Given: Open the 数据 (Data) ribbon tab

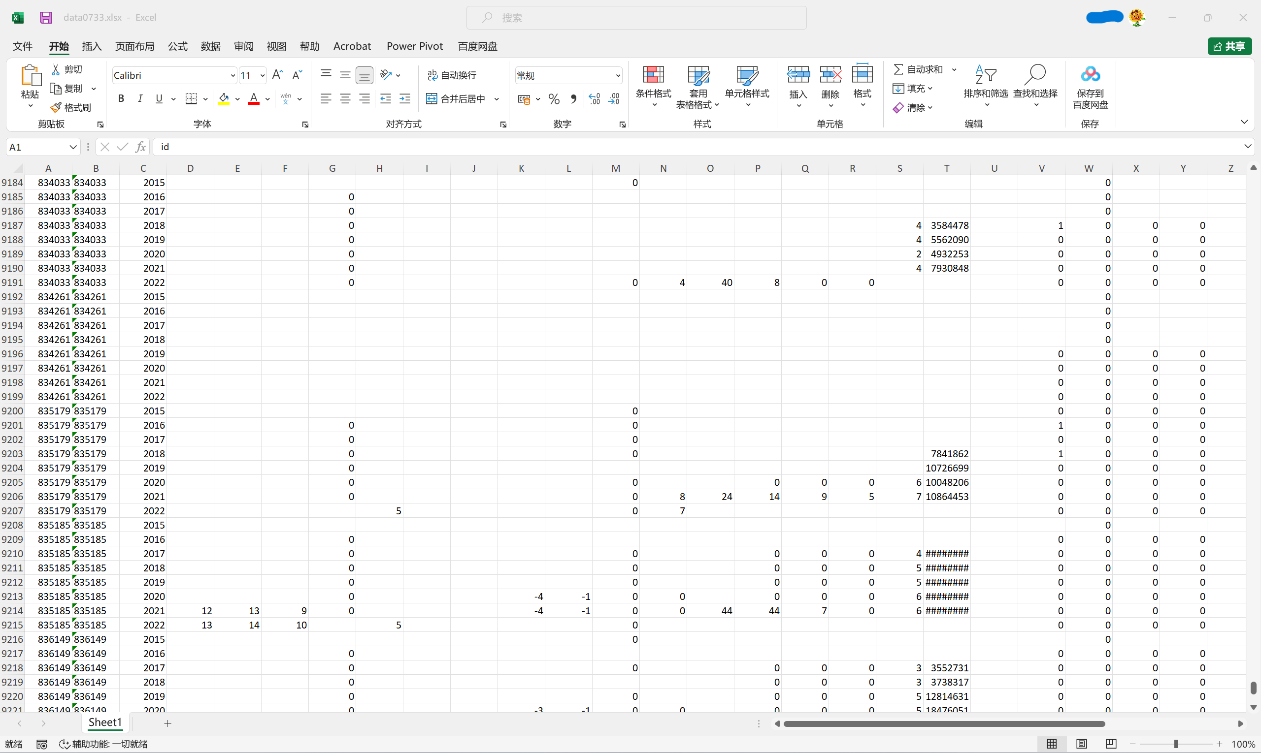Looking at the screenshot, I should tap(210, 46).
